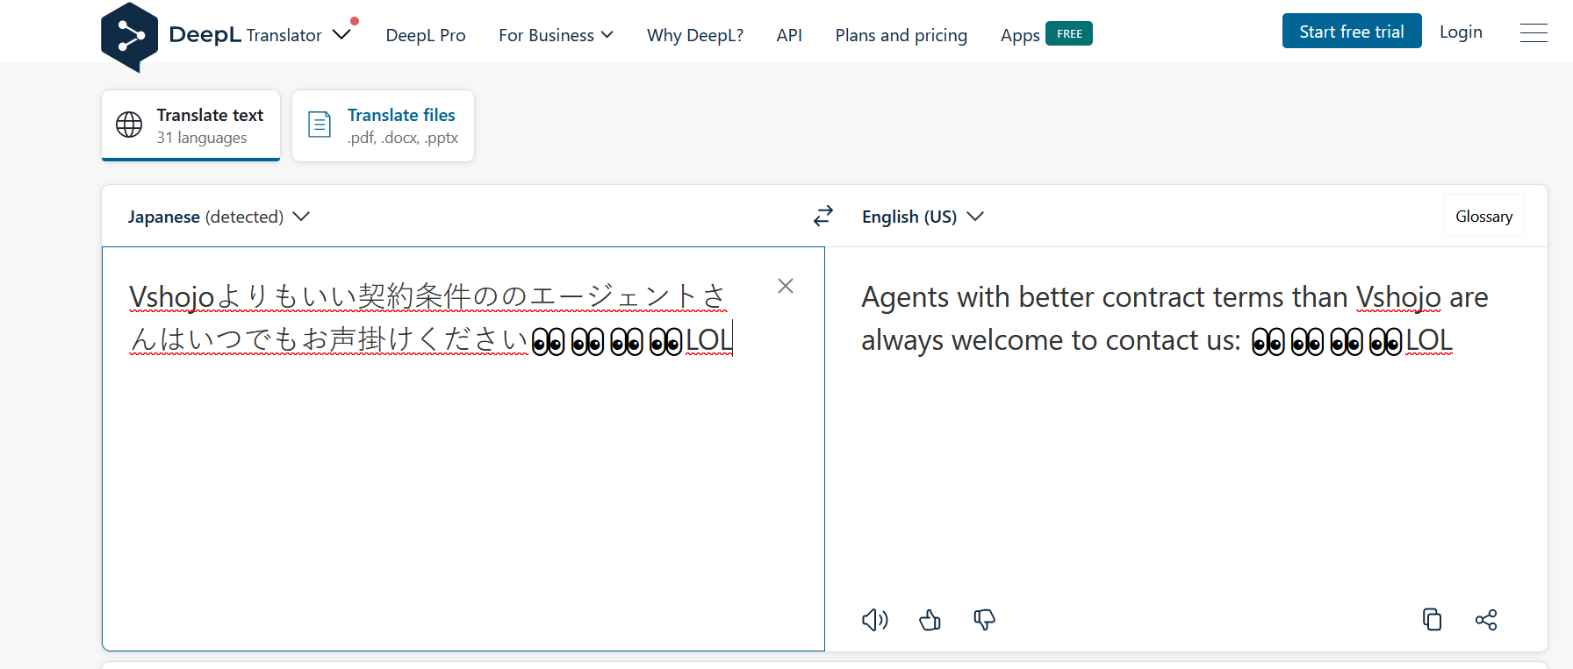Select the Translate text tab
Viewport: 1573px width, 669px height.
tap(191, 125)
